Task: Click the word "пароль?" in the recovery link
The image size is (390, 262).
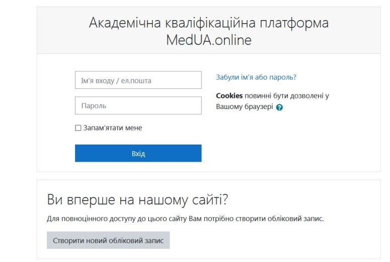Action: pos(283,77)
